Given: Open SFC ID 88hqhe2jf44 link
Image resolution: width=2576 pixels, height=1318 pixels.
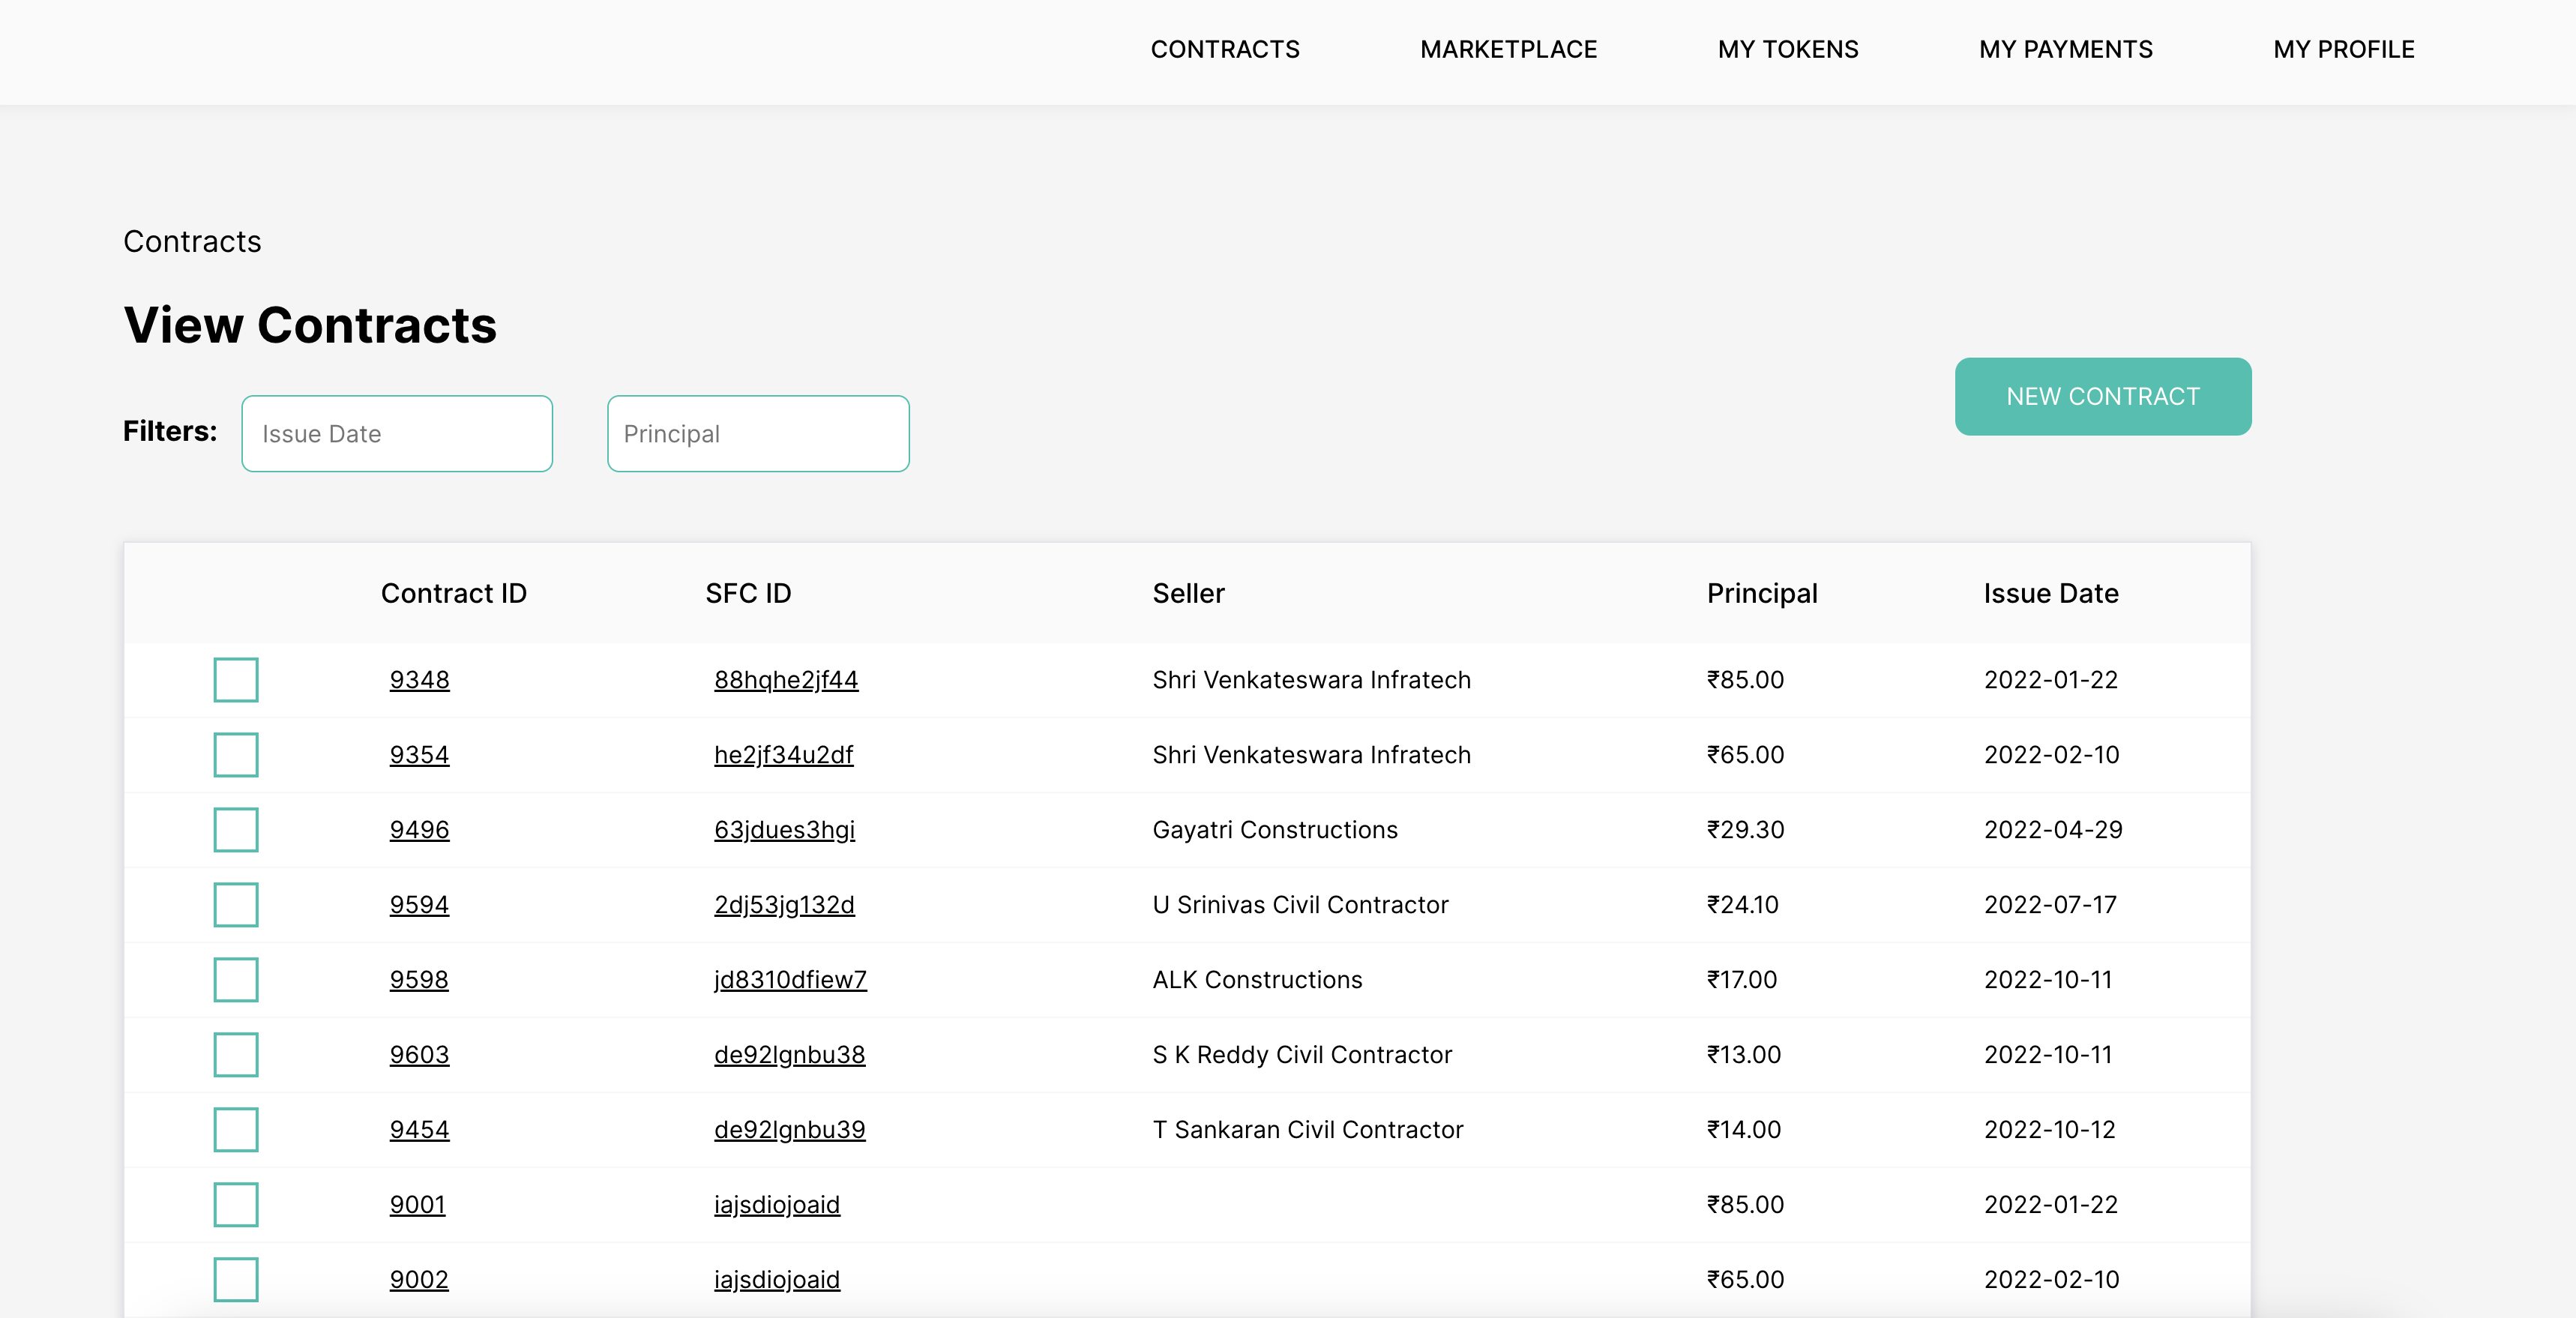Looking at the screenshot, I should [786, 679].
